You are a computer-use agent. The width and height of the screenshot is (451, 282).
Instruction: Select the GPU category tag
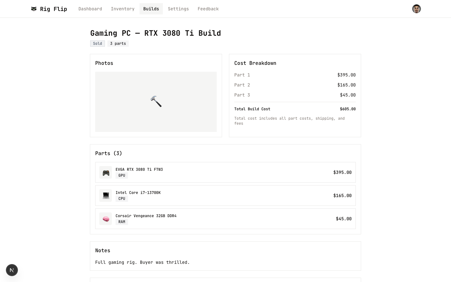pyautogui.click(x=122, y=175)
